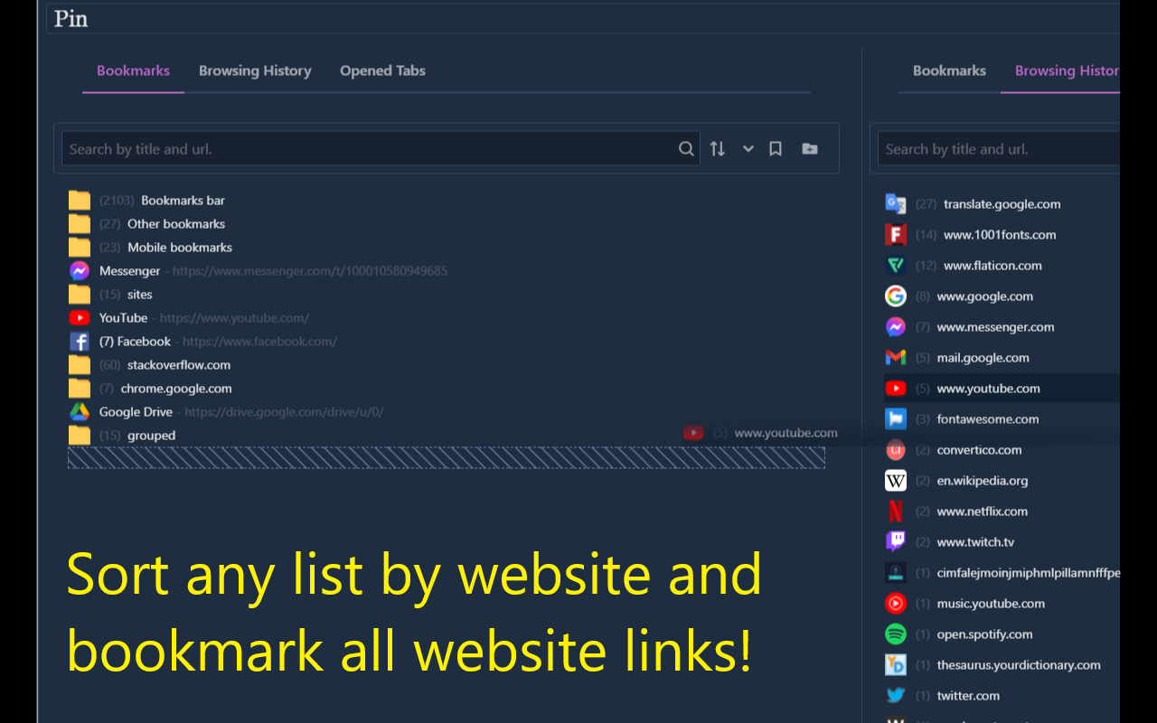This screenshot has height=723, width=1157.
Task: Click the Google Drive bookmark icon
Action: point(80,412)
